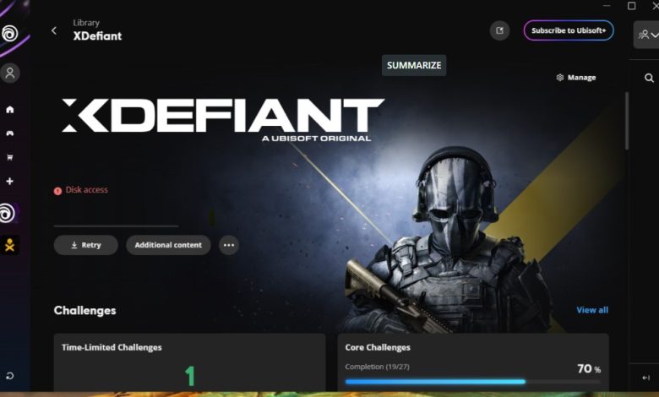This screenshot has height=397, width=659.
Task: Click the Library breadcrumb text
Action: pos(86,23)
